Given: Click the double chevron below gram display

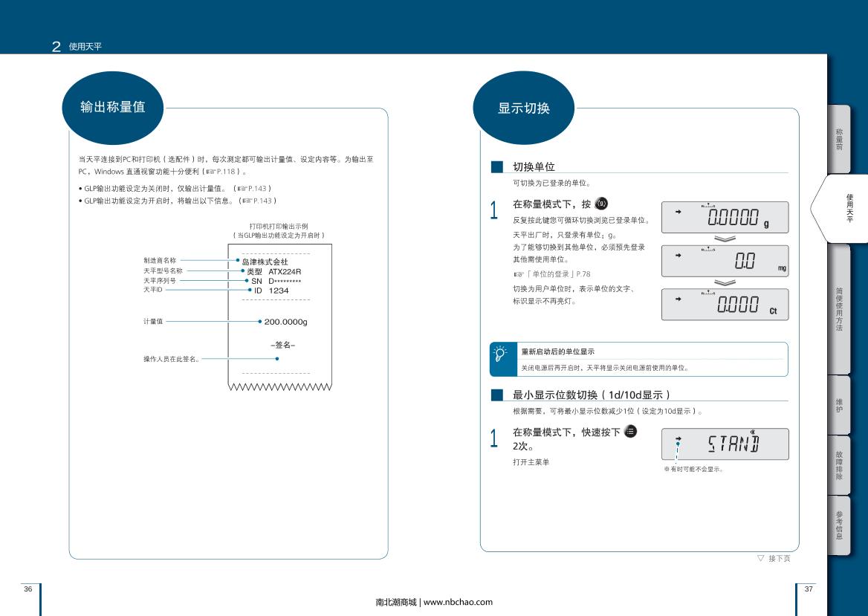Looking at the screenshot, I should pyautogui.click(x=724, y=239).
